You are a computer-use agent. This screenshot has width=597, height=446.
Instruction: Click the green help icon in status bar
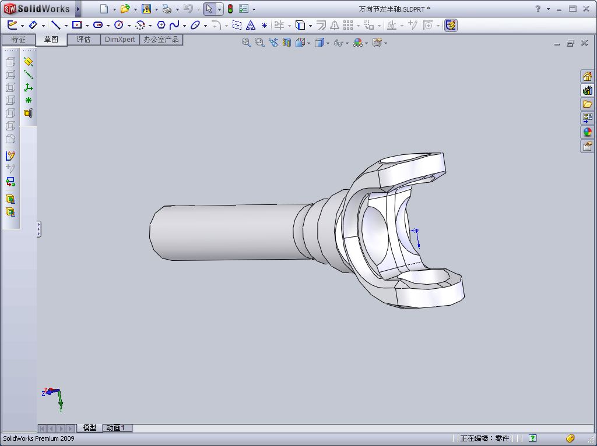533,438
